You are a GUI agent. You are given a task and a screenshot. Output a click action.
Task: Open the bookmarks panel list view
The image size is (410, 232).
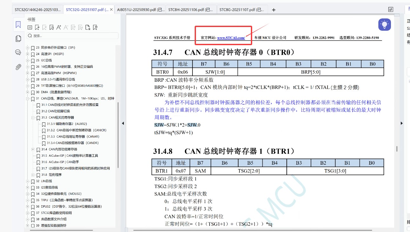30,27
